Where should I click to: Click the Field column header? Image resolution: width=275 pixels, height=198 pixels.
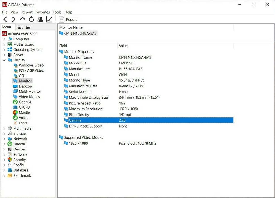point(87,46)
